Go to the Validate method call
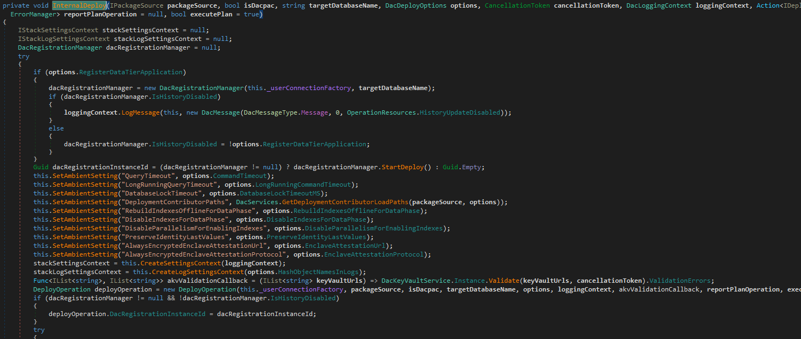This screenshot has height=339, width=801. click(x=504, y=281)
